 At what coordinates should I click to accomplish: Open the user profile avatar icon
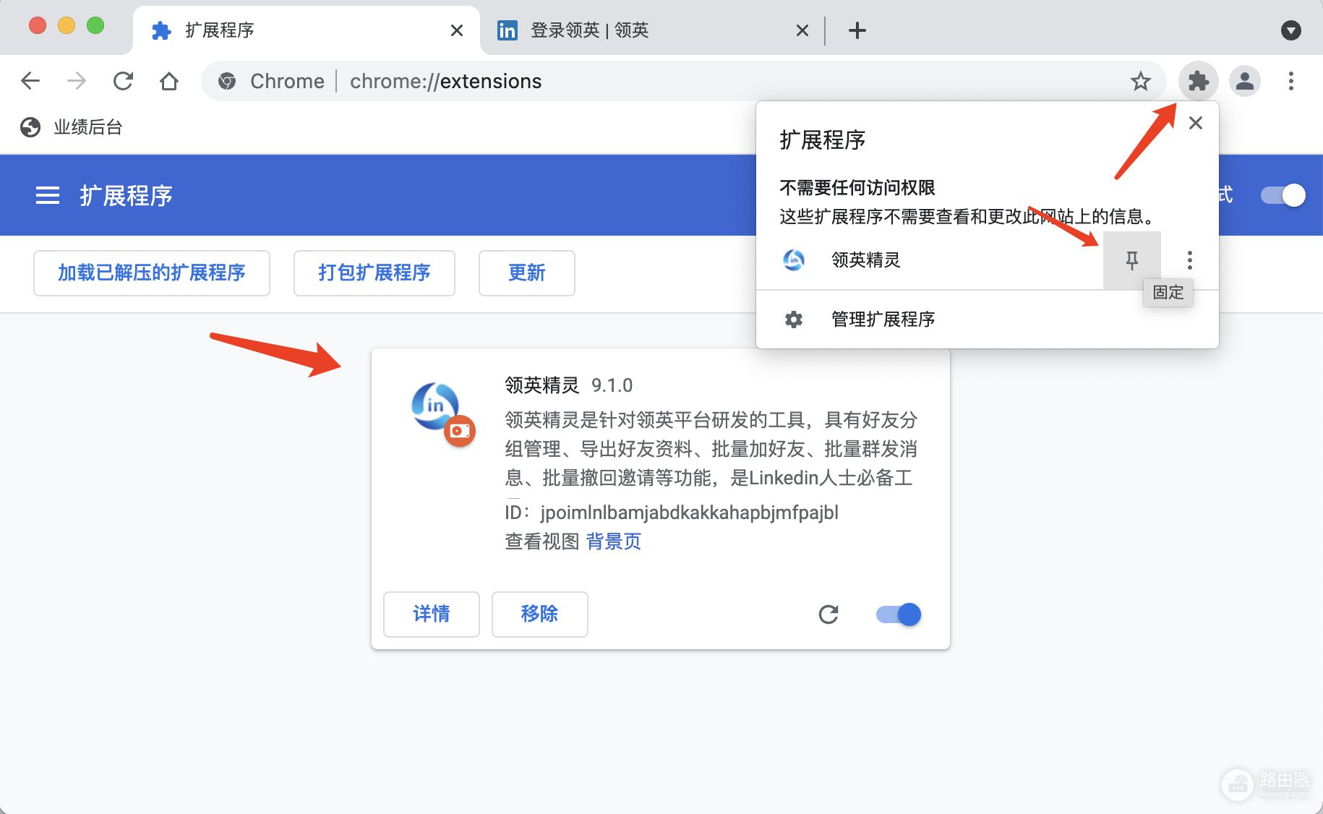click(1244, 81)
